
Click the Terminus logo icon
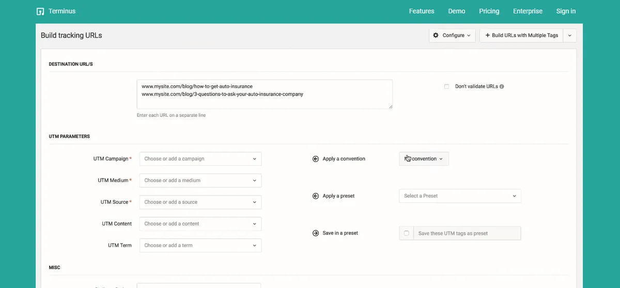point(40,11)
